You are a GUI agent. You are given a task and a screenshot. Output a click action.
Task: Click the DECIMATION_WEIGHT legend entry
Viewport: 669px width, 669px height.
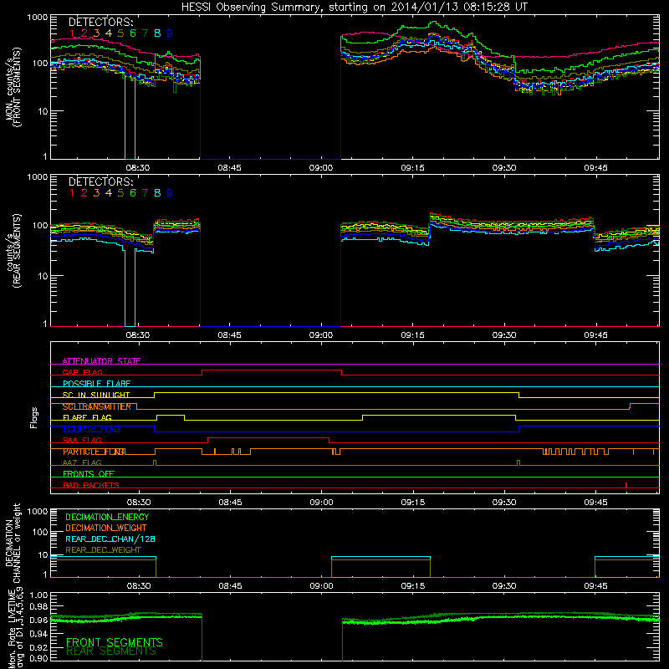click(106, 528)
